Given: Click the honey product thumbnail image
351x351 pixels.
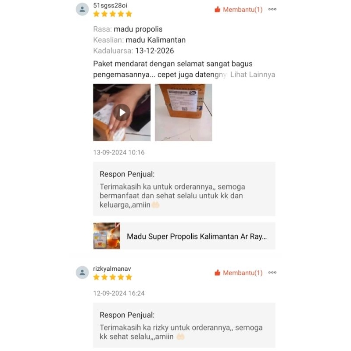Looking at the screenshot, I should [x=107, y=236].
